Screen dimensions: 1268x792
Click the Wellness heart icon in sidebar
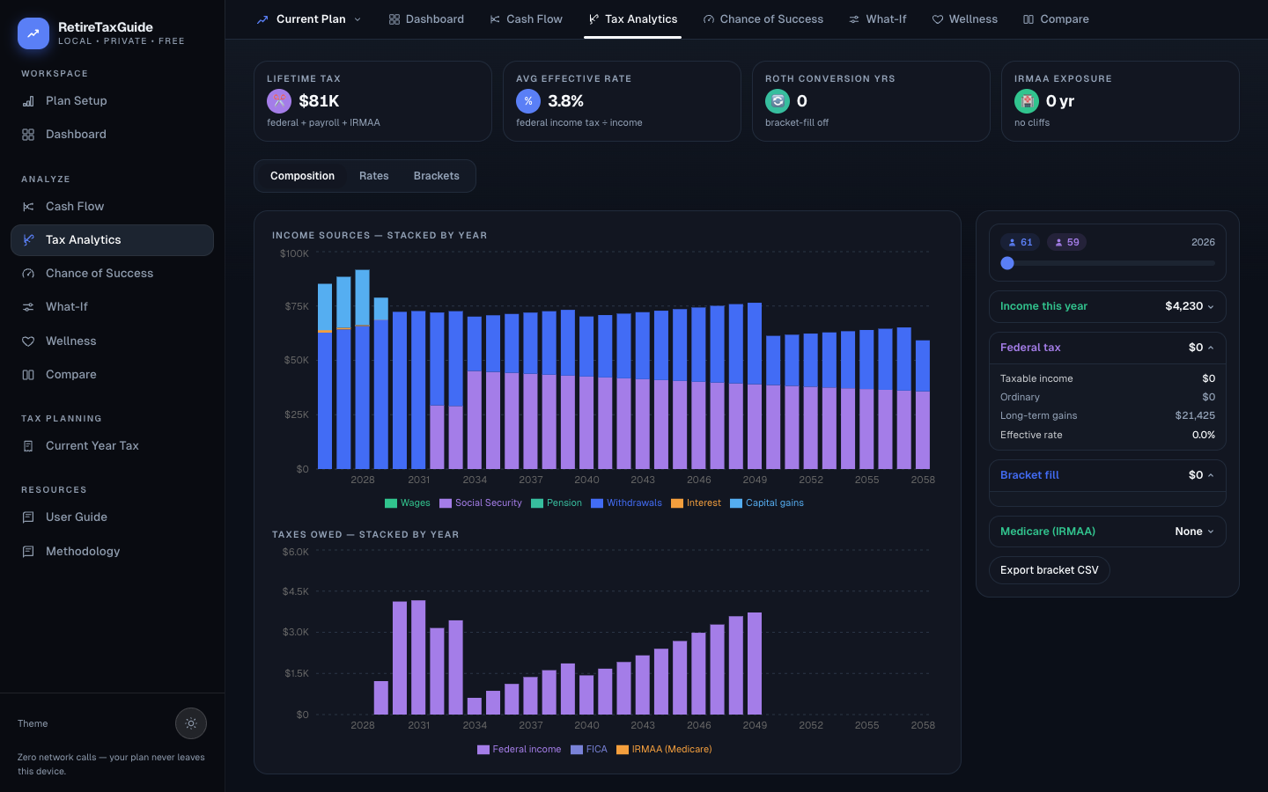click(28, 341)
